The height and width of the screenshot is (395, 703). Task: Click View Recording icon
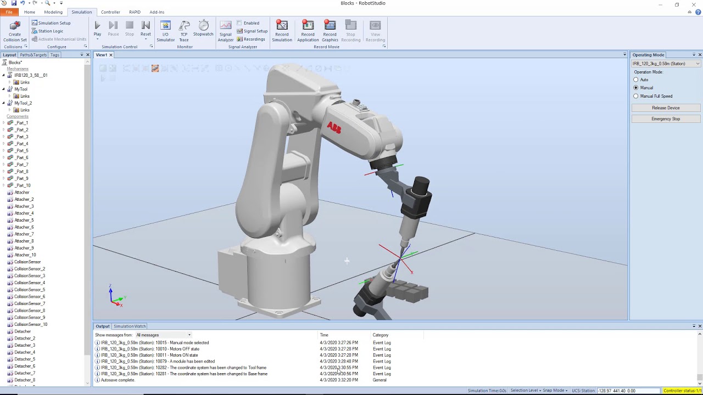click(x=375, y=31)
